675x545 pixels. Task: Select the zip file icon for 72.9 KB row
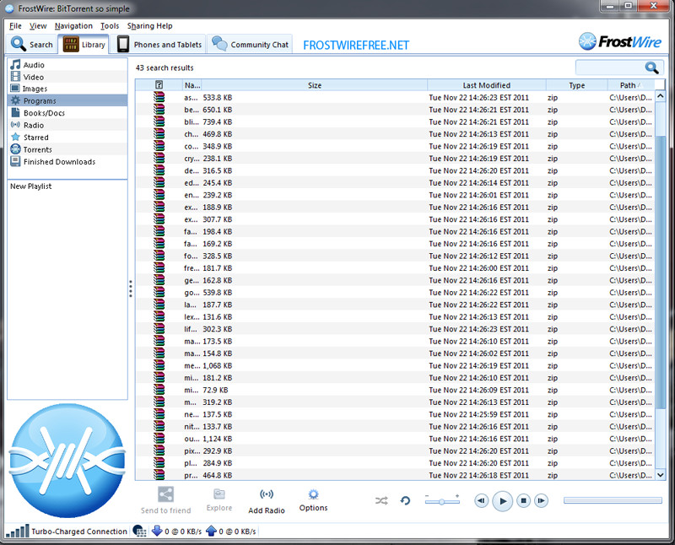(x=159, y=390)
